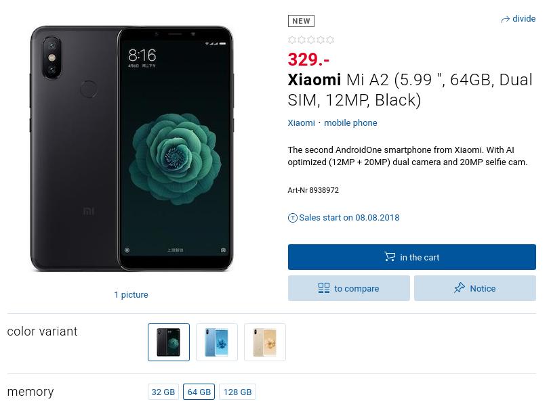The height and width of the screenshot is (412, 549).
Task: Click the NEW badge above the rating
Action: click(301, 20)
